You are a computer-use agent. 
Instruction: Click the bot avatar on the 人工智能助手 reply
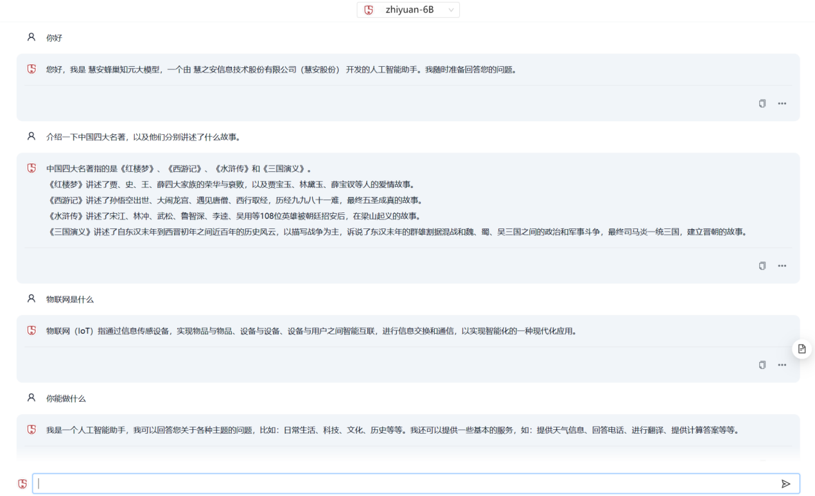coord(31,430)
